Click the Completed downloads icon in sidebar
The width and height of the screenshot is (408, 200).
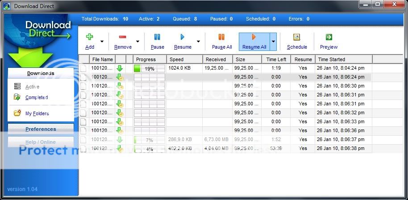tap(17, 97)
